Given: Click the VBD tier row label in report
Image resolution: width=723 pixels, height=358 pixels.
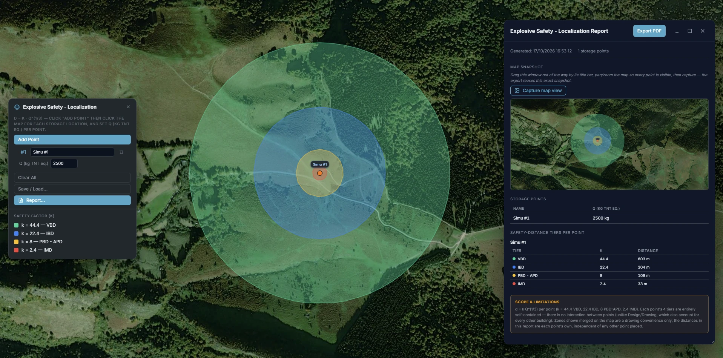Looking at the screenshot, I should (x=521, y=259).
